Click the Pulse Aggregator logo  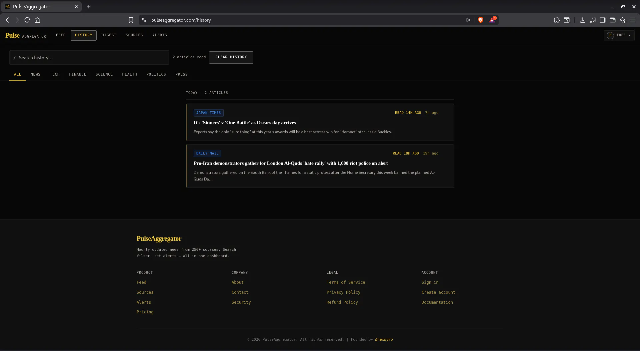coord(26,35)
